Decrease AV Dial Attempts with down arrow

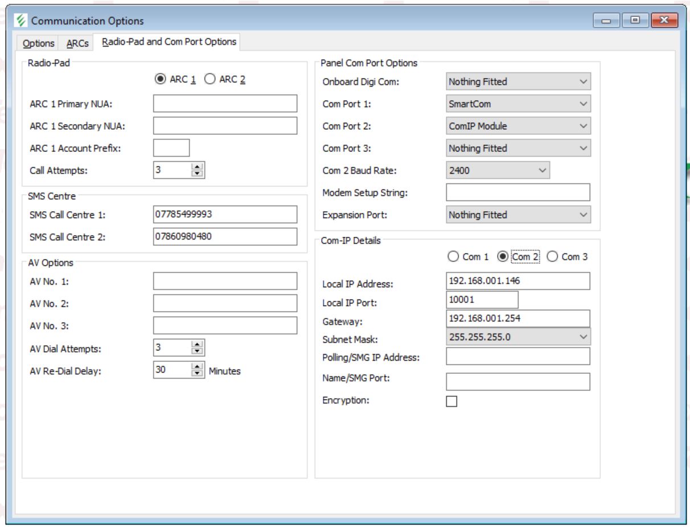(x=198, y=351)
